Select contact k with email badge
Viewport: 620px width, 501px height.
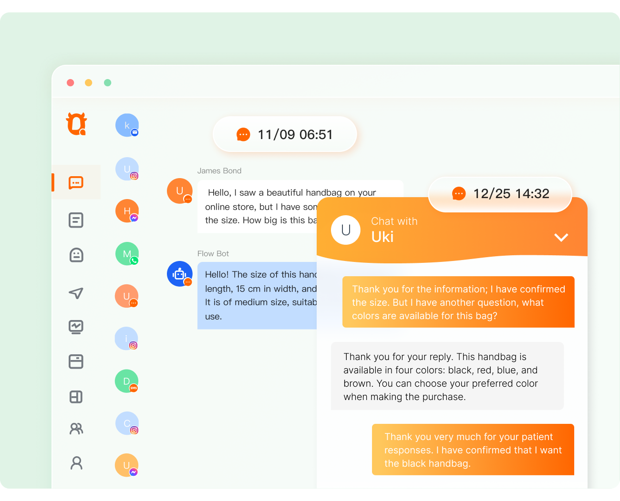click(x=127, y=125)
